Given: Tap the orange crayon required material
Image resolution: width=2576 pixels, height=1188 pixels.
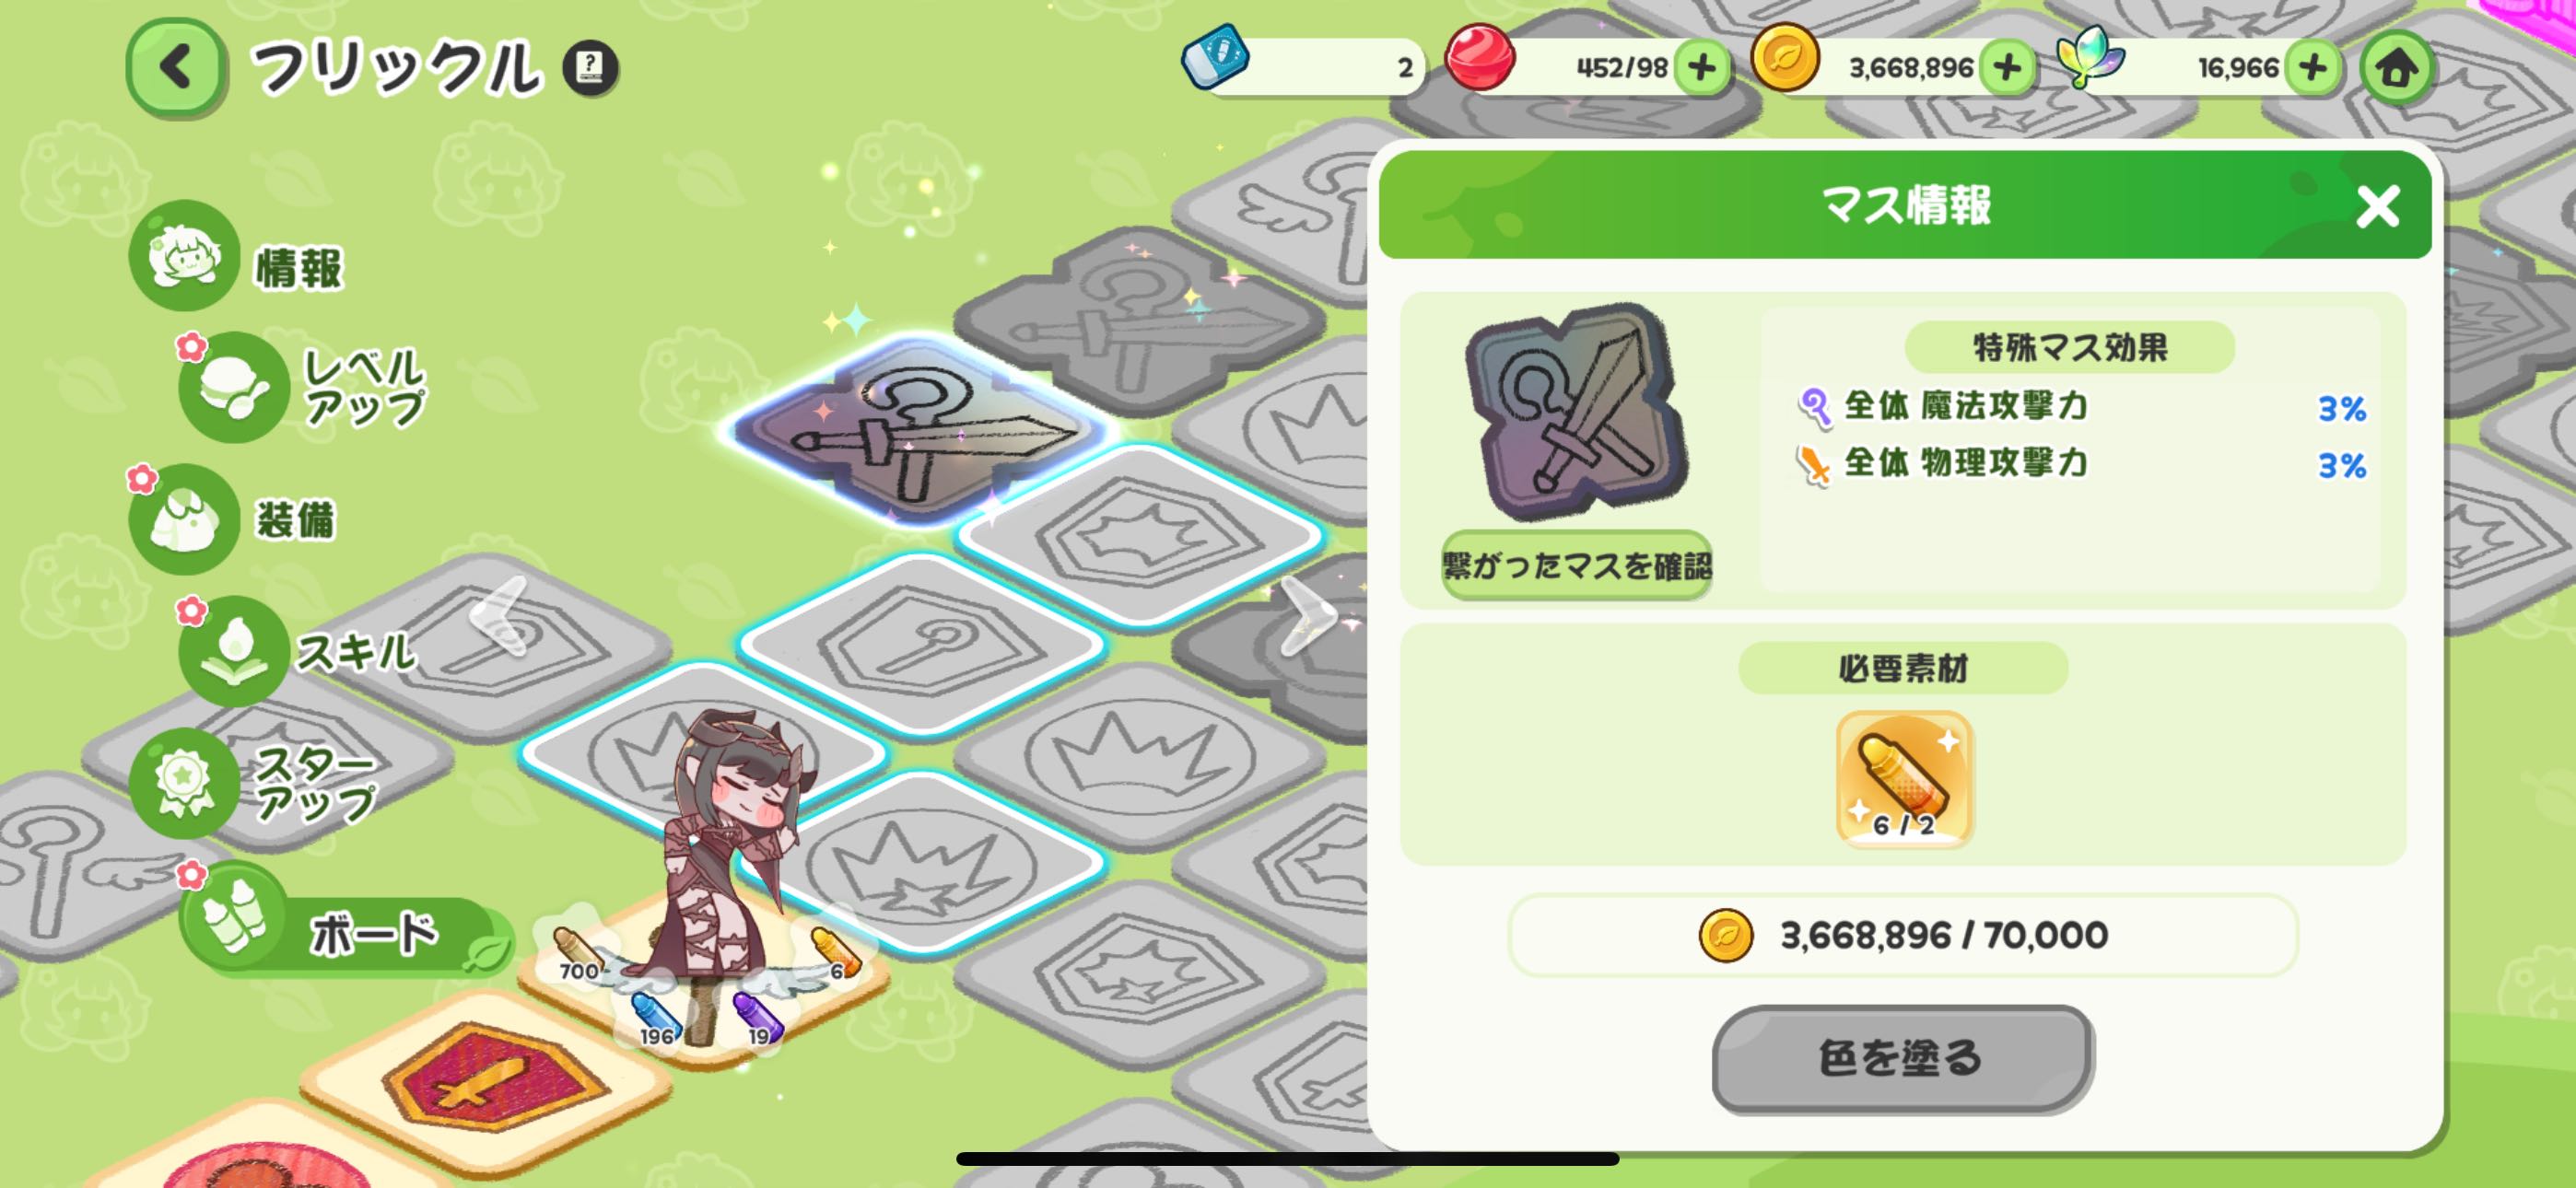Looking at the screenshot, I should point(1903,779).
